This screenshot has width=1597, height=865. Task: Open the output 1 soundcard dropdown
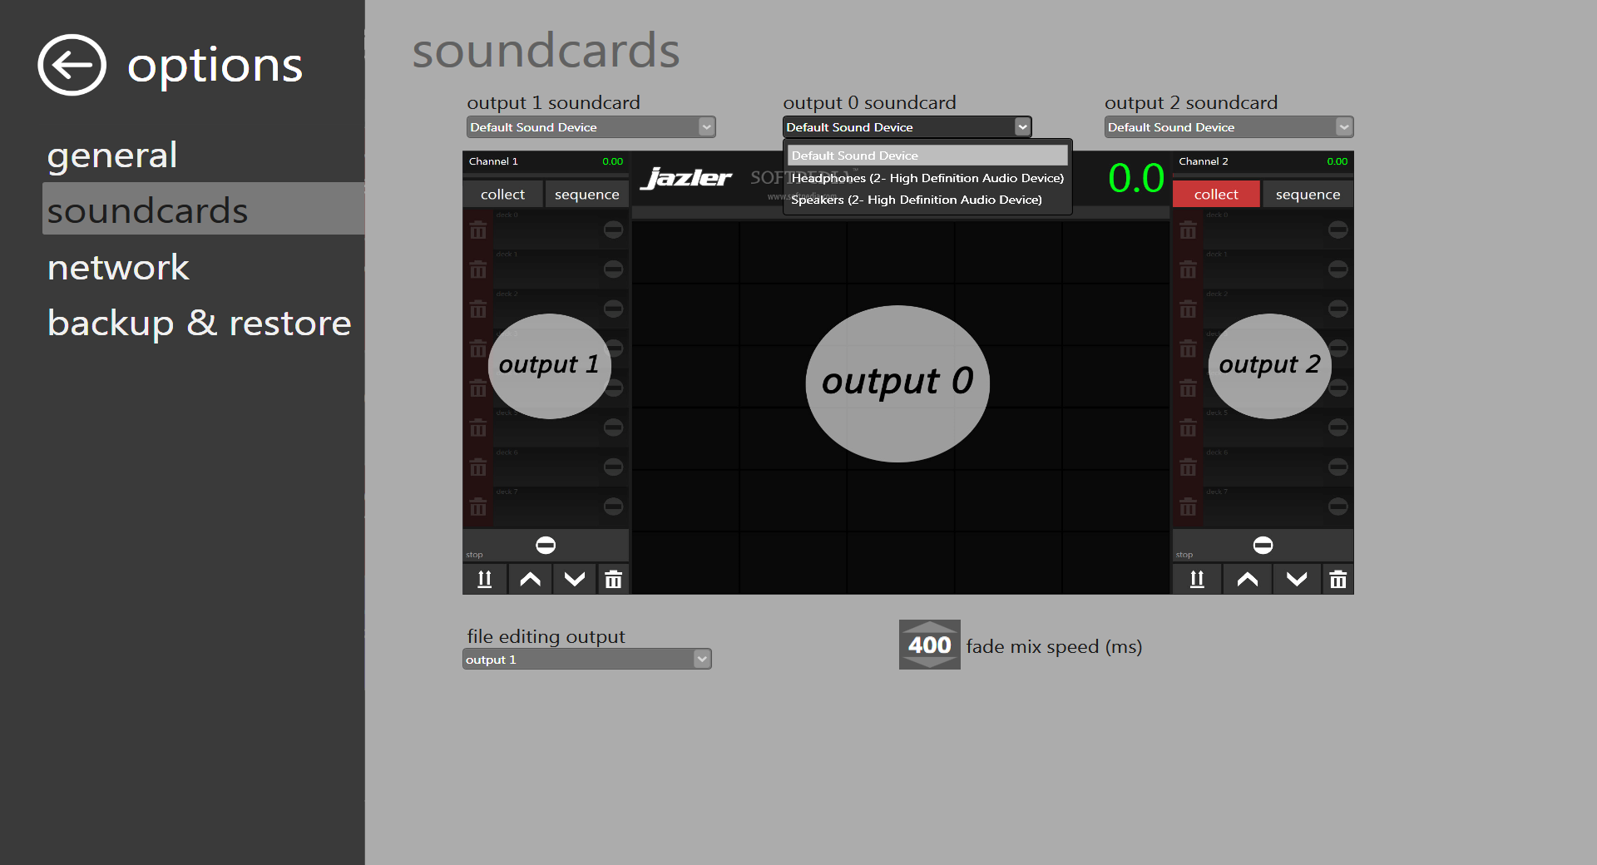591,126
